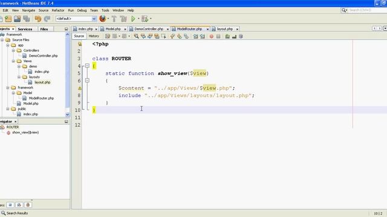The height and width of the screenshot is (217, 387).
Task: Switch to History view of the editor
Action: pos(94,36)
